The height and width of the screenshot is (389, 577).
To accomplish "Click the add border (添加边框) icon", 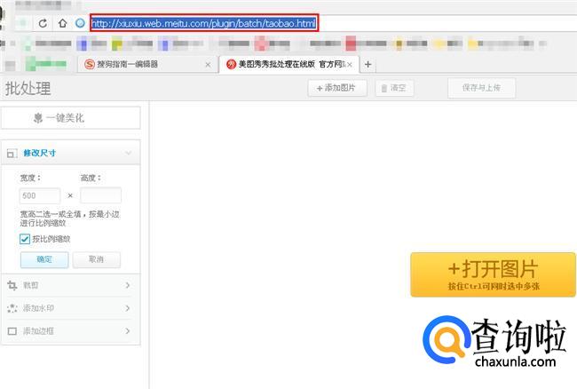I will [12, 331].
